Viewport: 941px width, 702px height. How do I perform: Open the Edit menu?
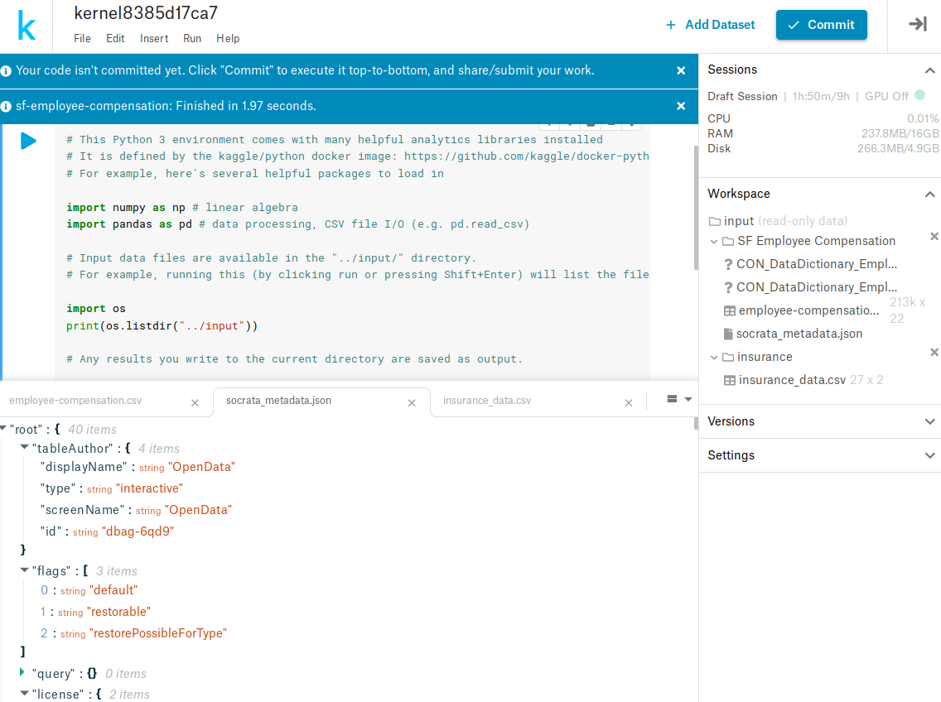(x=115, y=38)
